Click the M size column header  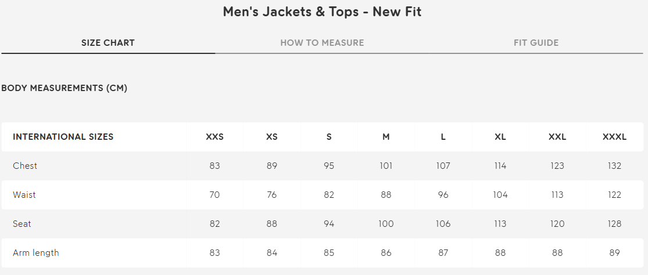point(386,137)
